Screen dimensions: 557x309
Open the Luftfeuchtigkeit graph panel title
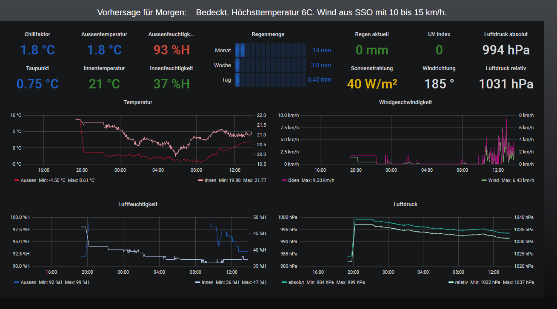tap(138, 204)
